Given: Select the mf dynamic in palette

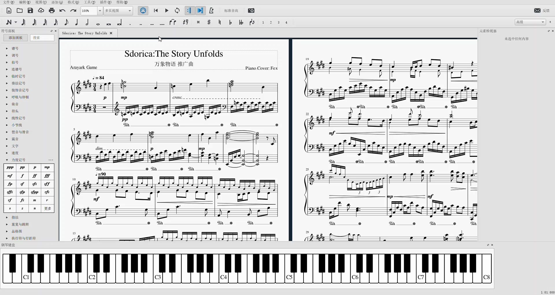Looking at the screenshot, I should tap(10, 176).
